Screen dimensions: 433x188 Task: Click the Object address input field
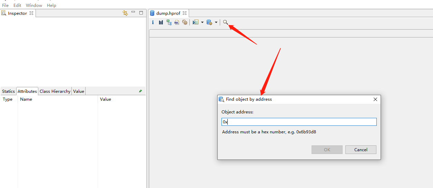tap(299, 122)
